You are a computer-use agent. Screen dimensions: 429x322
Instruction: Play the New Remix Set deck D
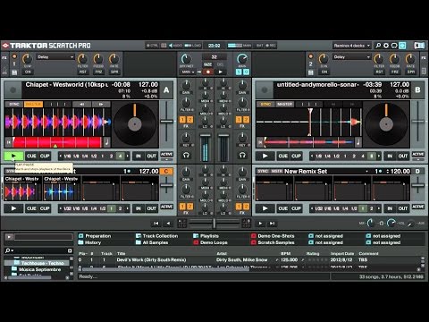[265, 208]
